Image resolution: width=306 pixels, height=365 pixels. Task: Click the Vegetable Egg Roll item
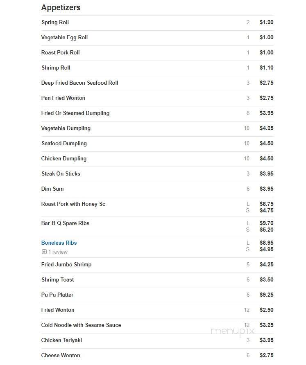click(64, 38)
